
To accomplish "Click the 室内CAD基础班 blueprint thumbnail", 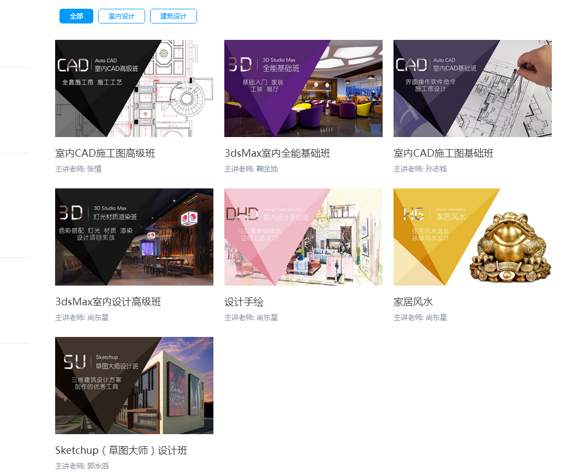I will tap(472, 88).
